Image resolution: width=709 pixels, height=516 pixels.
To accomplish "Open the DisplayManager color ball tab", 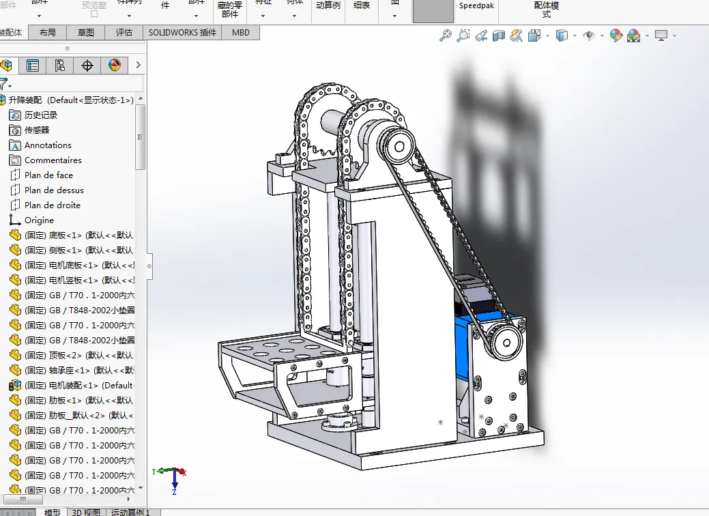I will [115, 66].
